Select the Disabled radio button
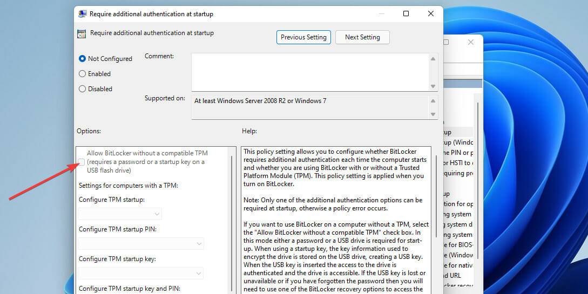The width and height of the screenshot is (588, 294). [x=83, y=89]
